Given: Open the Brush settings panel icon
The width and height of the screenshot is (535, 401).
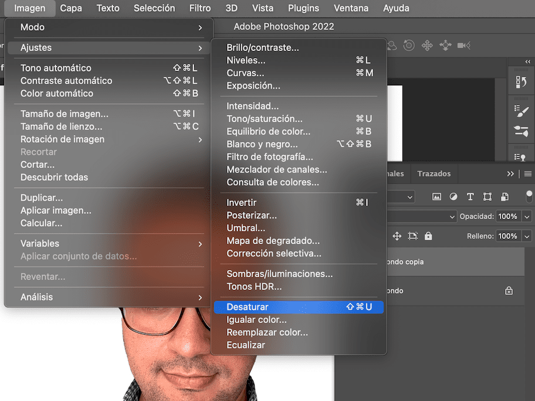Looking at the screenshot, I should pos(521,110).
